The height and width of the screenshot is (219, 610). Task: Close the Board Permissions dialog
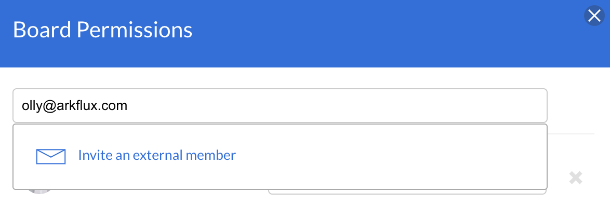tap(594, 16)
